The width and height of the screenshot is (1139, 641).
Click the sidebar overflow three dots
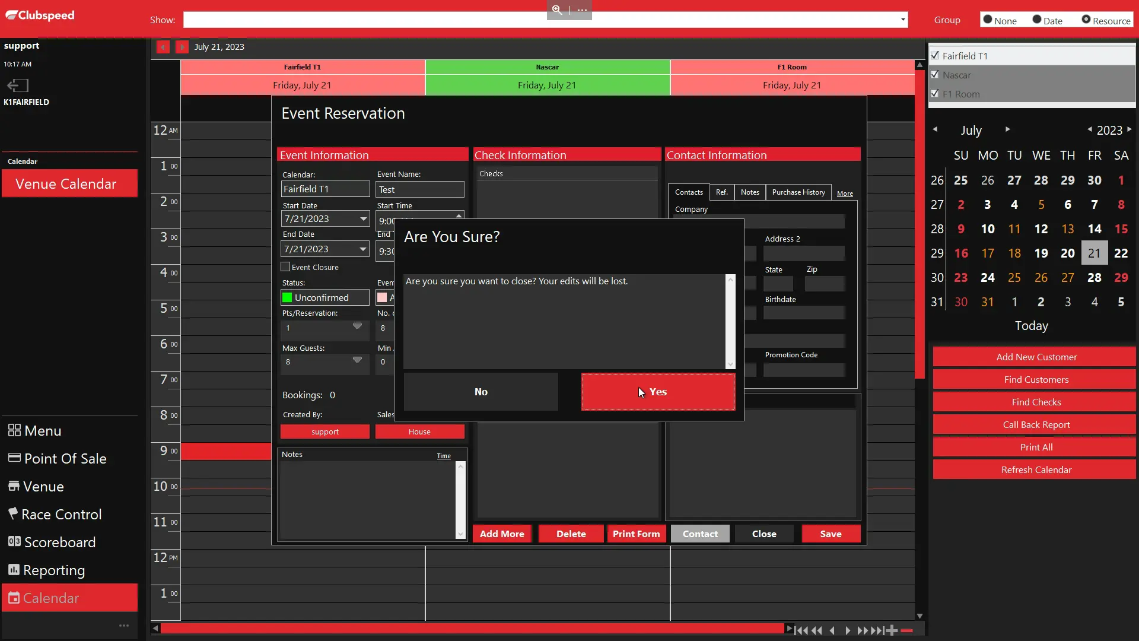pyautogui.click(x=123, y=626)
